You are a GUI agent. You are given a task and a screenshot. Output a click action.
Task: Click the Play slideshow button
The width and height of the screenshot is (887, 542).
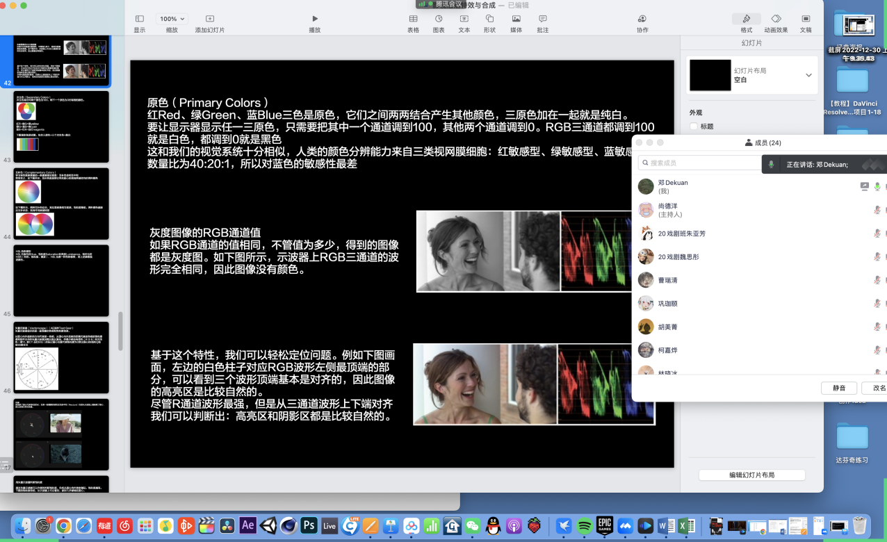pos(315,19)
